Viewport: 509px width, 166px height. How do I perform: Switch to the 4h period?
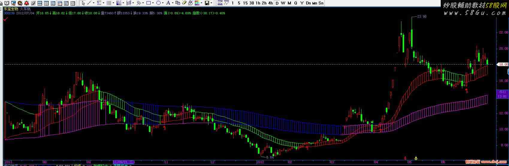(271, 3)
